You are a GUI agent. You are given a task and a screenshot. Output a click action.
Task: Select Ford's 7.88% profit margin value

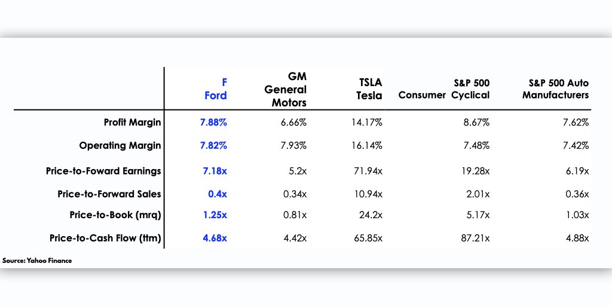coord(213,123)
